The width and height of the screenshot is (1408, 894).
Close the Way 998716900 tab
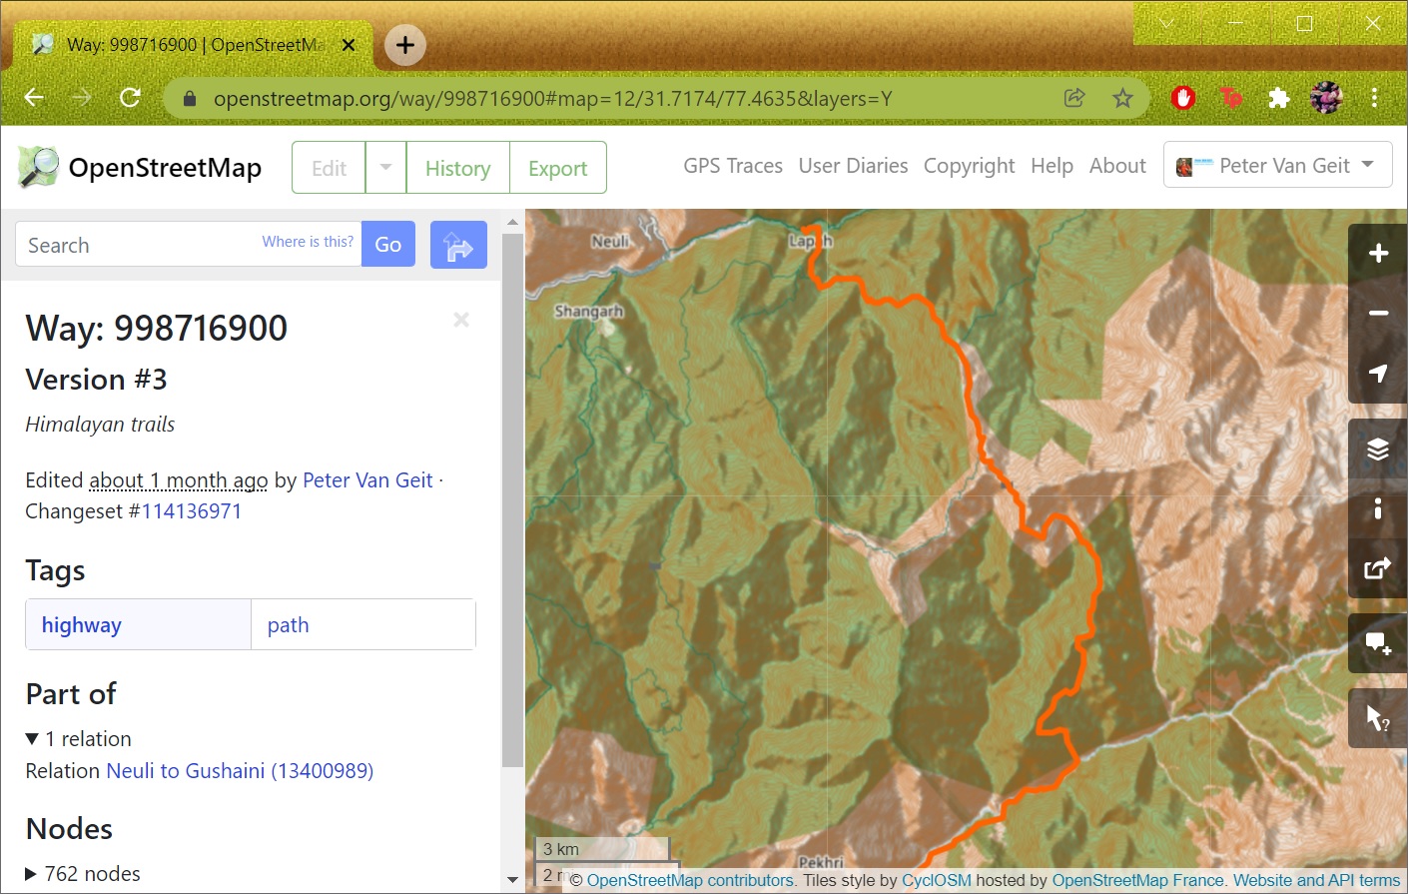[x=349, y=45]
